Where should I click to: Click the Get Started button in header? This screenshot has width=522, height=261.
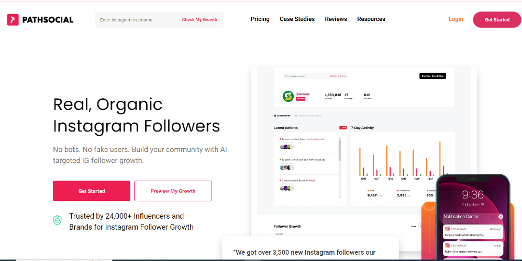497,20
